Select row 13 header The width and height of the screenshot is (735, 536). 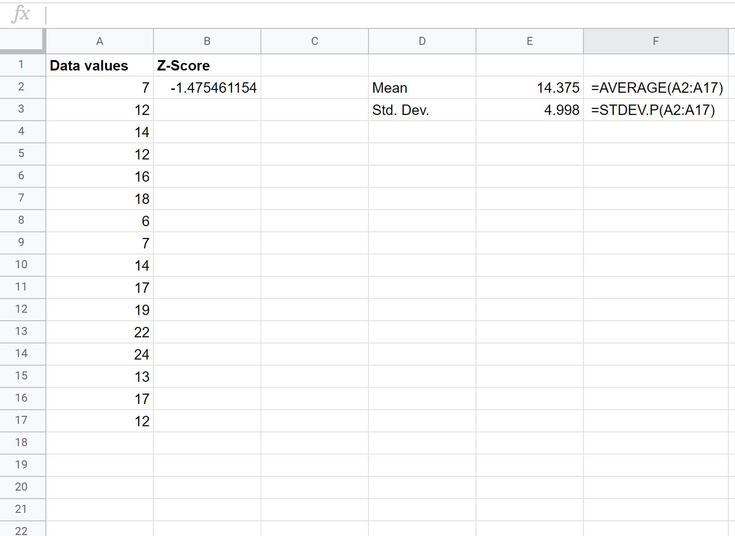click(23, 332)
